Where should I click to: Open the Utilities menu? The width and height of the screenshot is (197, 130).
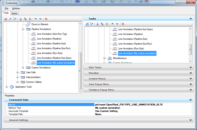pos(16,9)
